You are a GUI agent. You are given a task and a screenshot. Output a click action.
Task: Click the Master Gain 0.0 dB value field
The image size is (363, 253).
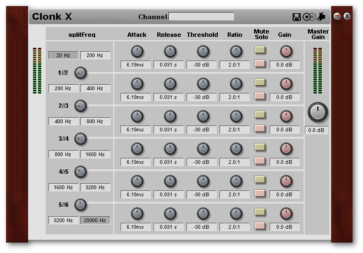(317, 130)
